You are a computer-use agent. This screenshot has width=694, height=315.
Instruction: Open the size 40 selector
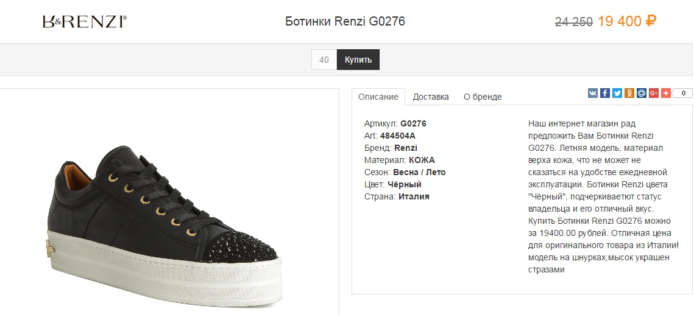(324, 60)
